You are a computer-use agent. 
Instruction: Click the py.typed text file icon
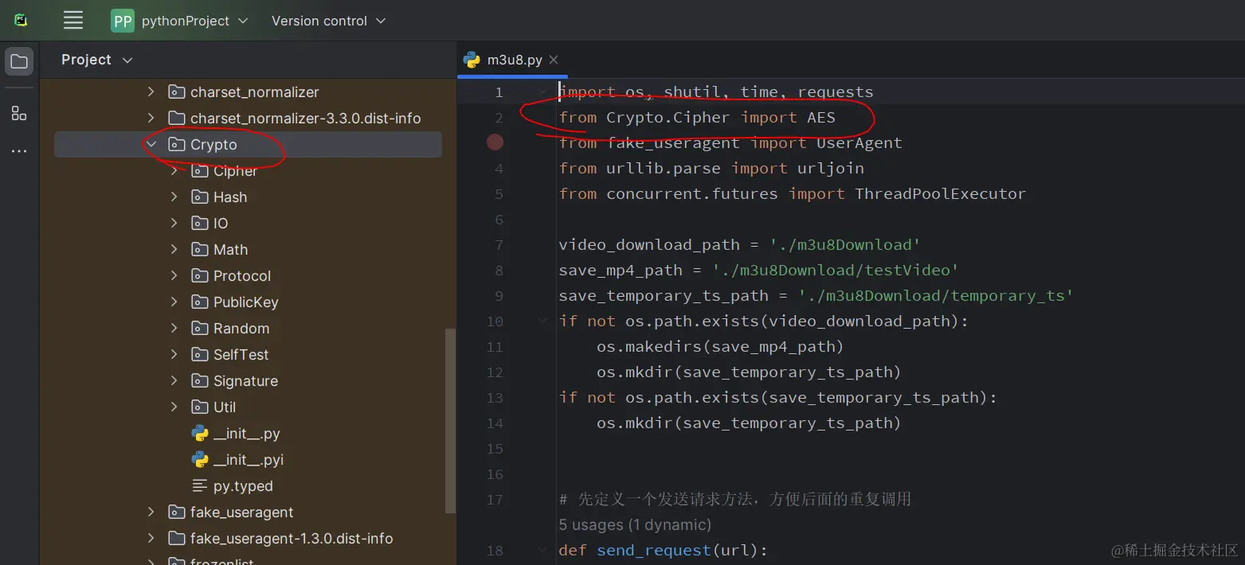pyautogui.click(x=200, y=486)
